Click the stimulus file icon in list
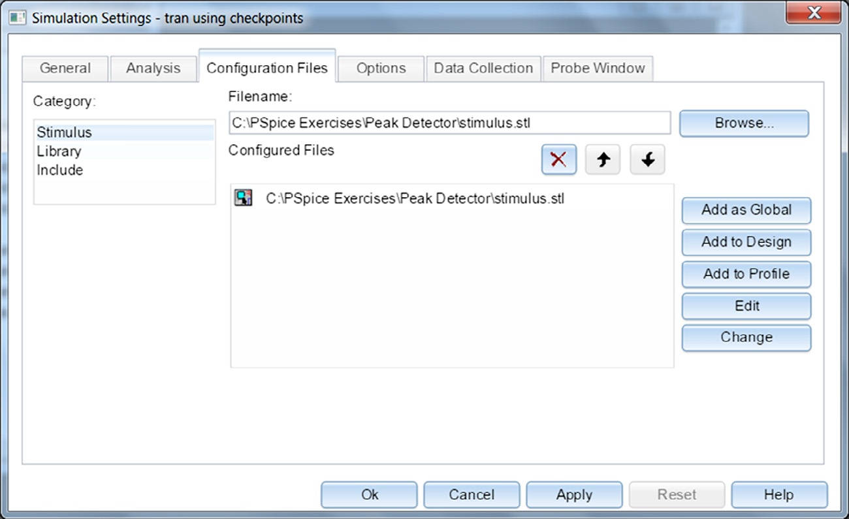 244,198
